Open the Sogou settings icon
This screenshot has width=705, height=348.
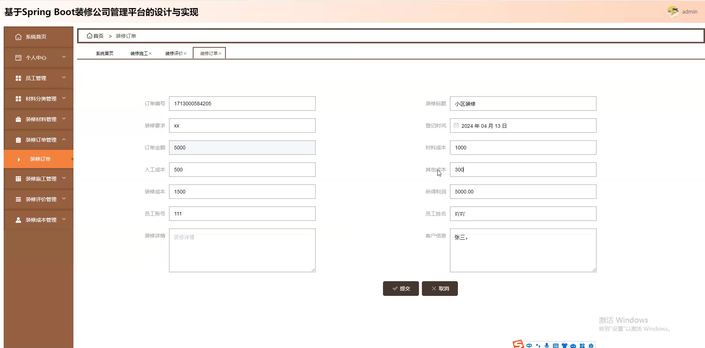pos(591,345)
